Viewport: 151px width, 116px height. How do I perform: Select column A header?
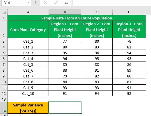click(28, 12)
